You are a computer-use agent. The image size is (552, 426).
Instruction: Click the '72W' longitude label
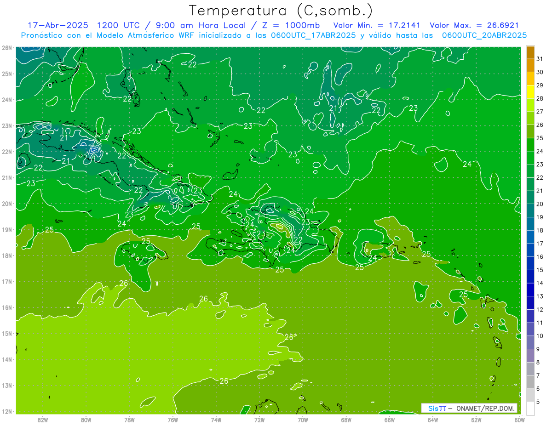[259, 420]
